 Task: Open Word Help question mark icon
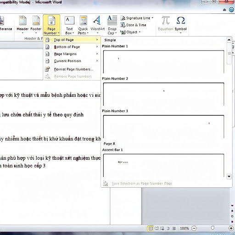(231, 10)
